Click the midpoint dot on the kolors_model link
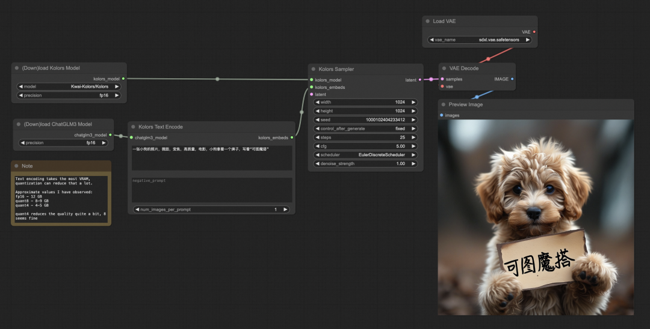 (217, 79)
